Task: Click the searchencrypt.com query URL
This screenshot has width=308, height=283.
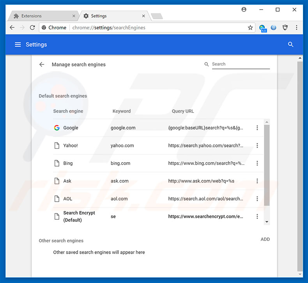Action: point(205,217)
